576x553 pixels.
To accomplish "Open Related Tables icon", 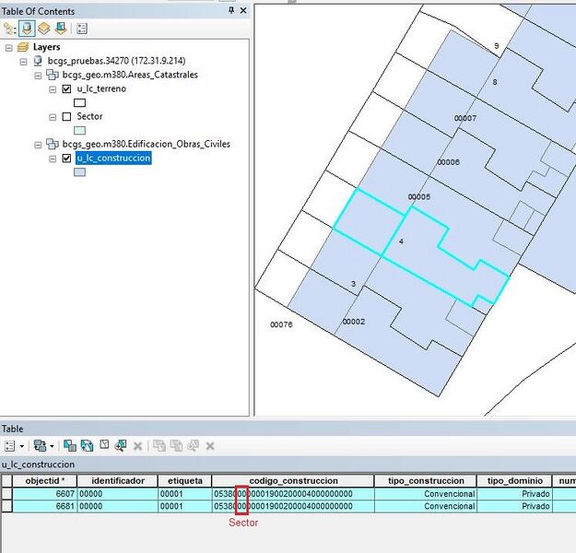I will [x=40, y=446].
